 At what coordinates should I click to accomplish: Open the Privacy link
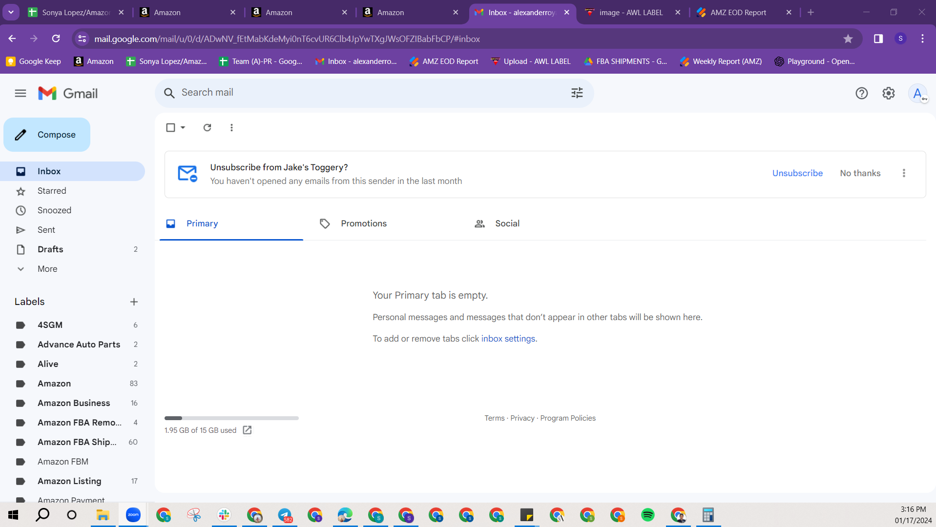click(522, 418)
